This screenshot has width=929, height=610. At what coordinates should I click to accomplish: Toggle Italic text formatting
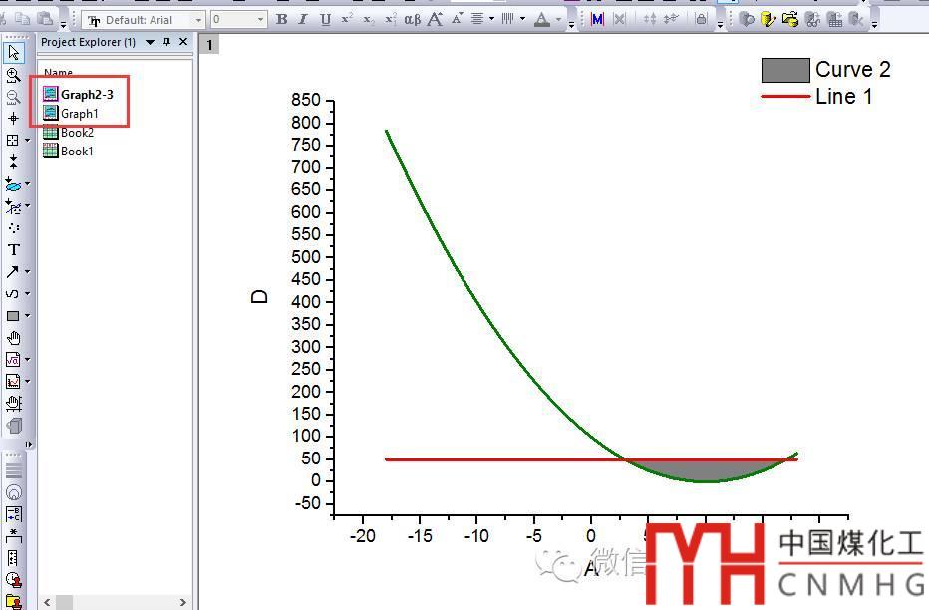click(x=304, y=19)
